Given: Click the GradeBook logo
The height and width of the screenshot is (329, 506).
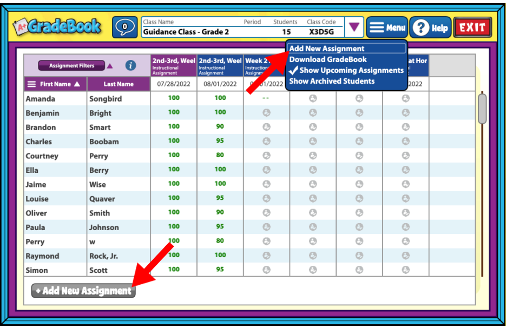Looking at the screenshot, I should (57, 26).
